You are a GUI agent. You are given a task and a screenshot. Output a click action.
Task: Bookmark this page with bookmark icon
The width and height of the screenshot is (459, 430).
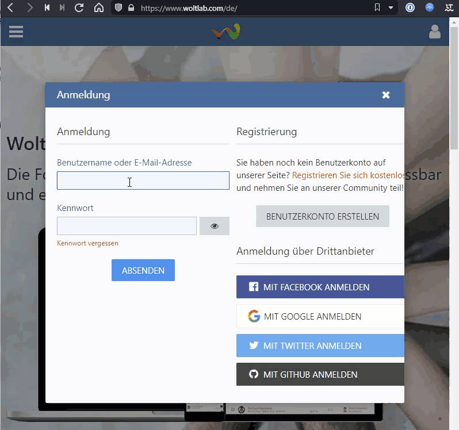tap(377, 8)
